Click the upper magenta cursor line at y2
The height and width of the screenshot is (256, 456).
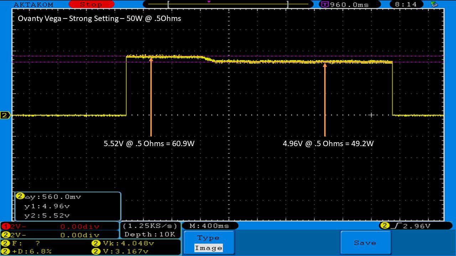point(71,56)
